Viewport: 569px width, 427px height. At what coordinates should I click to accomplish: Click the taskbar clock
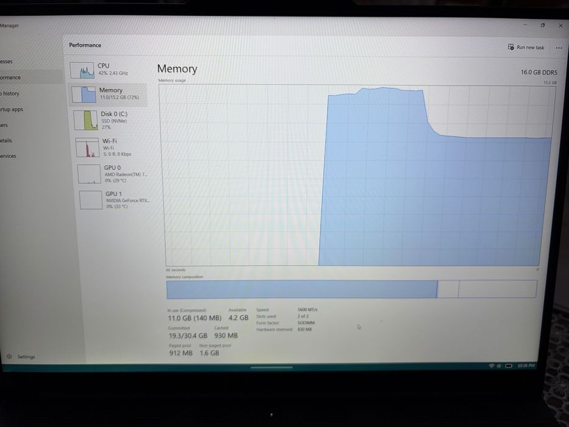coord(526,365)
